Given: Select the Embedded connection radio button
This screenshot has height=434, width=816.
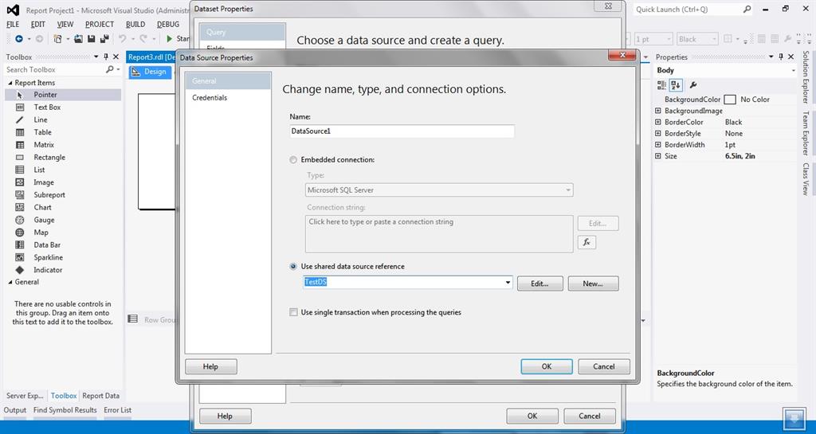Looking at the screenshot, I should coord(293,160).
